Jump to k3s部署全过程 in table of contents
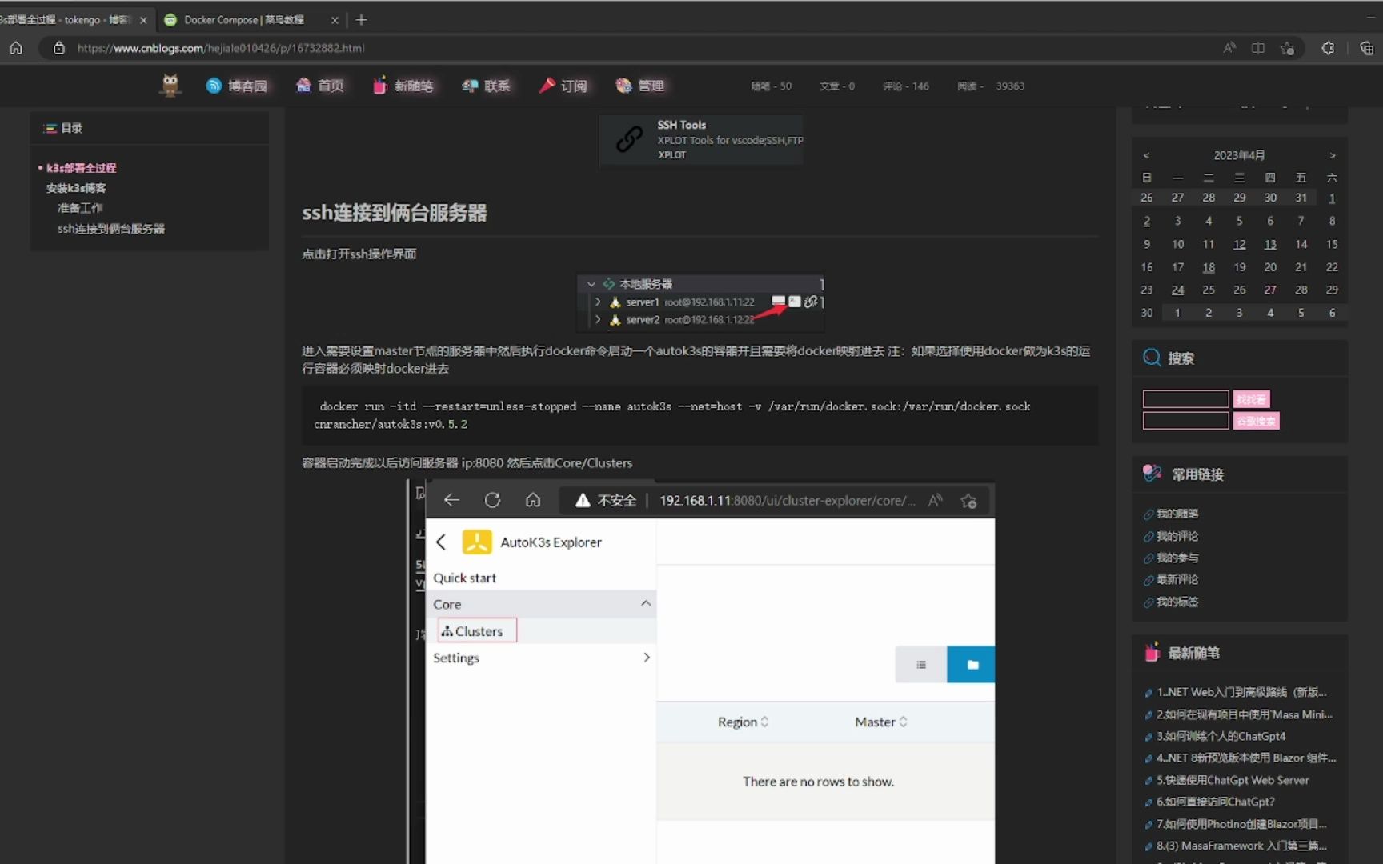1383x864 pixels. pos(81,168)
